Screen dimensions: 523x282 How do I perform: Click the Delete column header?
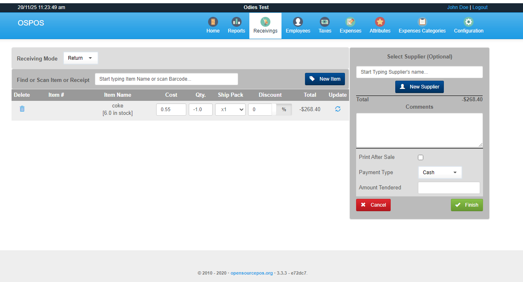pyautogui.click(x=22, y=95)
